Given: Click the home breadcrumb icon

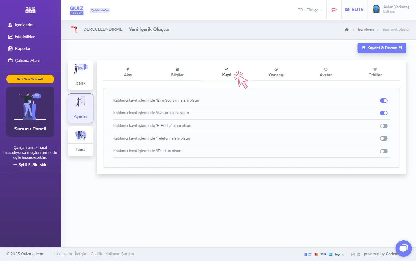Looking at the screenshot, I should point(347,30).
